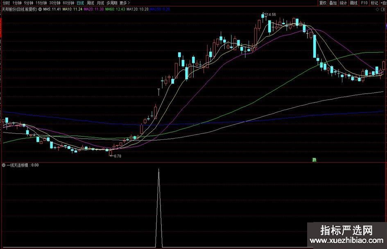The image size is (387, 249).
Task: Click the MA120: 10.28 label
Action: 138,9
